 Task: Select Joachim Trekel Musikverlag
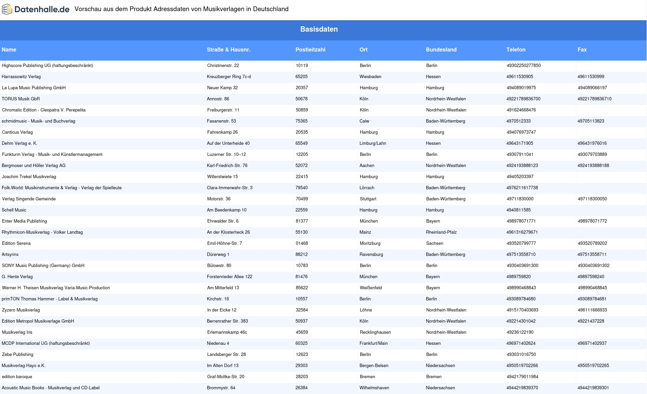[29, 177]
